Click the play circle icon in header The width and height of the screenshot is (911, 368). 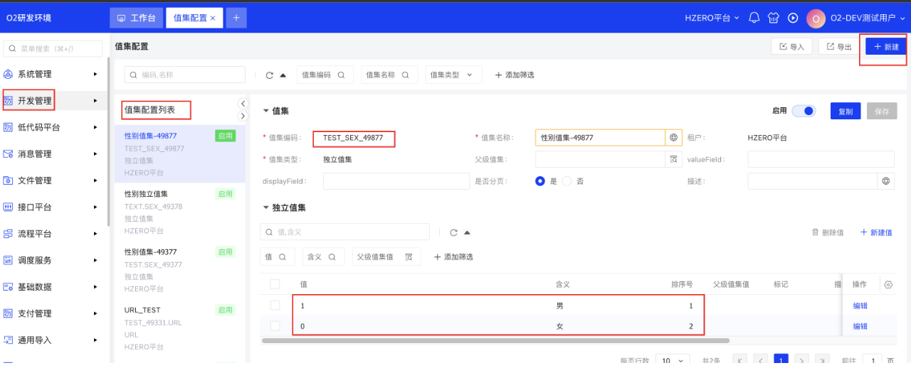tap(792, 18)
